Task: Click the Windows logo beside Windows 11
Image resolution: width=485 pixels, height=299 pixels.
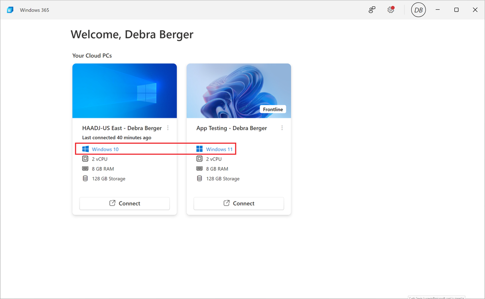Action: (200, 149)
